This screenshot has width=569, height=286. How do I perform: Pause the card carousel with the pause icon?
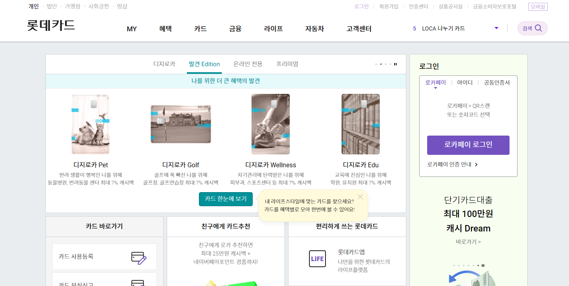[x=395, y=64]
